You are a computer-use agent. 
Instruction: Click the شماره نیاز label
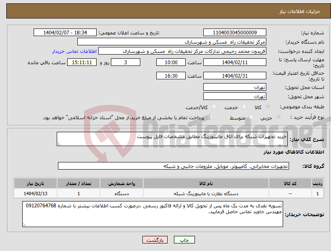click(313, 33)
